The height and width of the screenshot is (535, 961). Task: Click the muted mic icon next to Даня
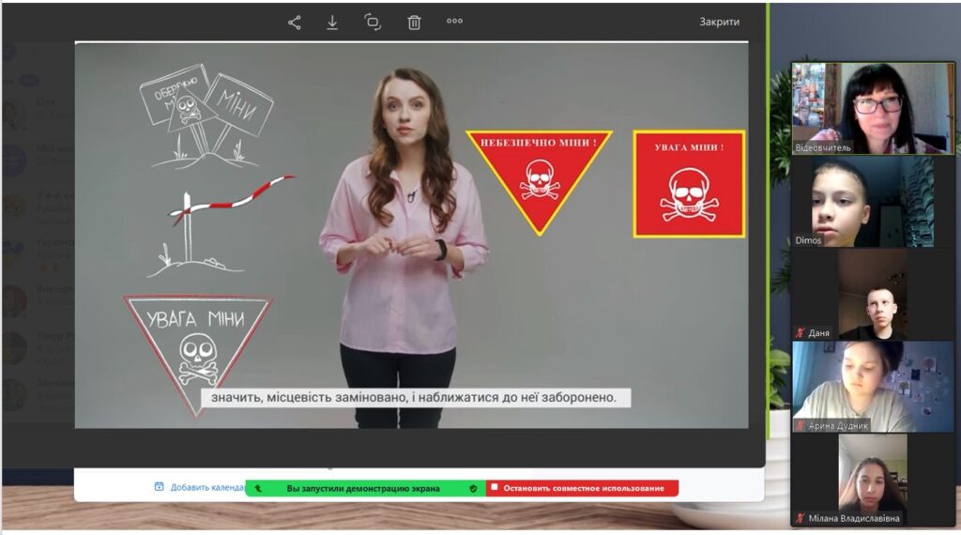click(x=800, y=333)
